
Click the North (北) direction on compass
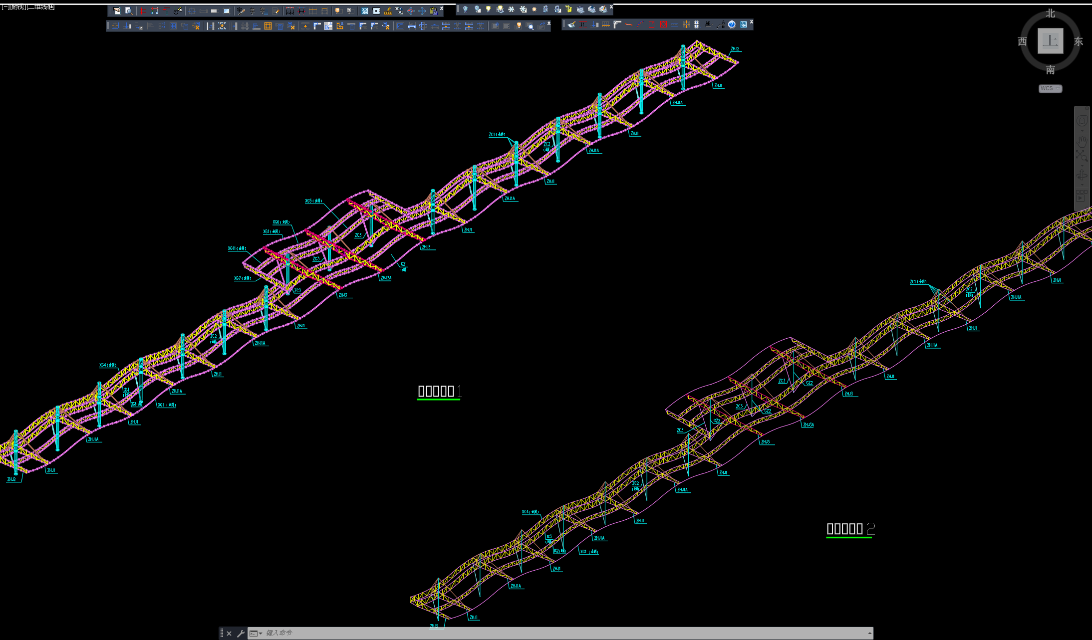(1051, 13)
